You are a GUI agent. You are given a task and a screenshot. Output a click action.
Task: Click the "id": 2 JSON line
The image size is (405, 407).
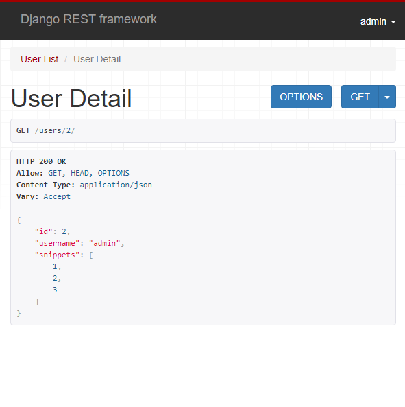[x=52, y=231]
